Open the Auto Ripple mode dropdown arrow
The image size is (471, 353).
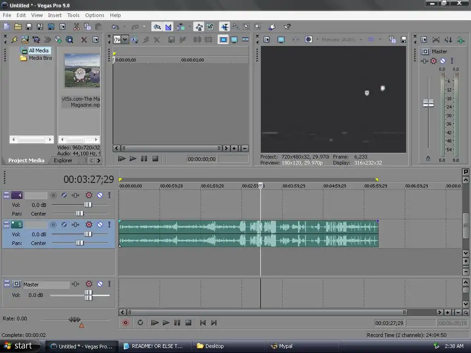(x=190, y=27)
